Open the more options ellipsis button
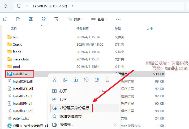 coord(118,19)
